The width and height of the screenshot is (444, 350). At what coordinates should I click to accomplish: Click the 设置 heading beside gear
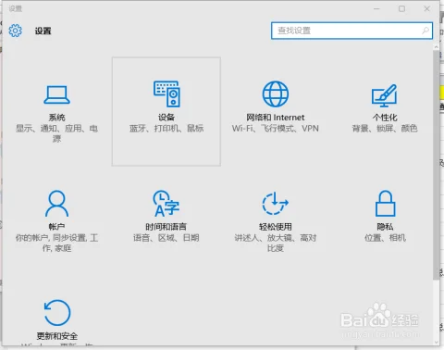(x=43, y=31)
